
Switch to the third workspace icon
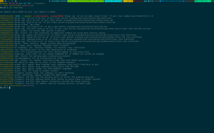pyautogui.click(x=9, y=1)
